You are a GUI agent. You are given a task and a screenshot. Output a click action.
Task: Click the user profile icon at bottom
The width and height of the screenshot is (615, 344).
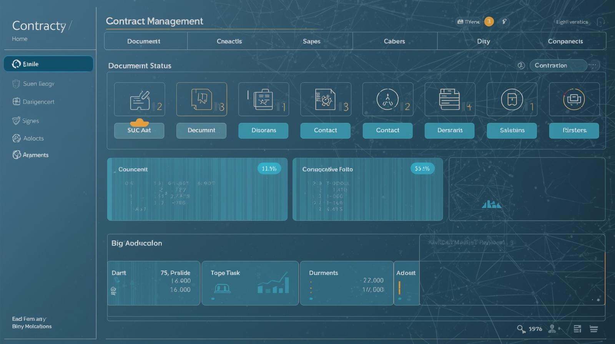tap(552, 329)
